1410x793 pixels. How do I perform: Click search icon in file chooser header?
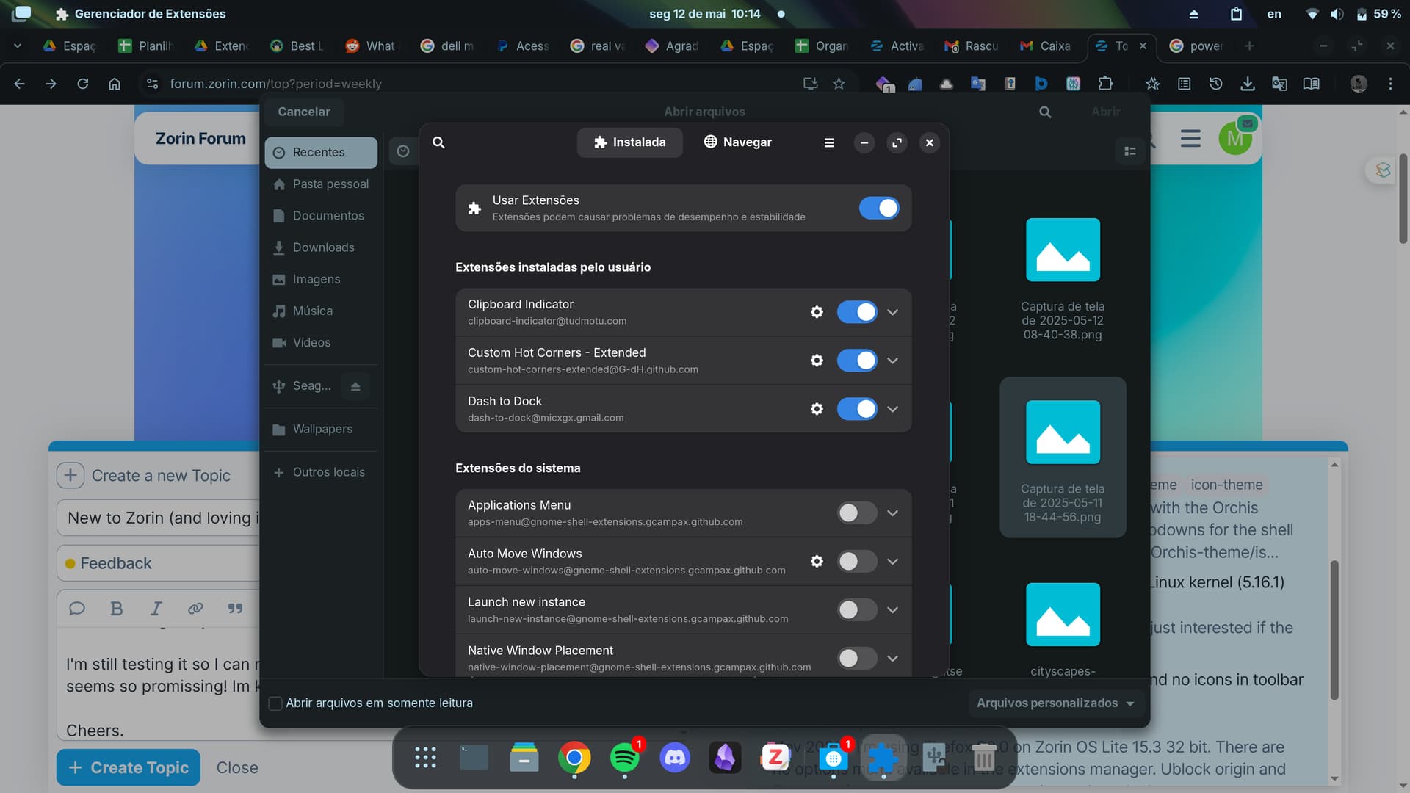click(x=1045, y=112)
